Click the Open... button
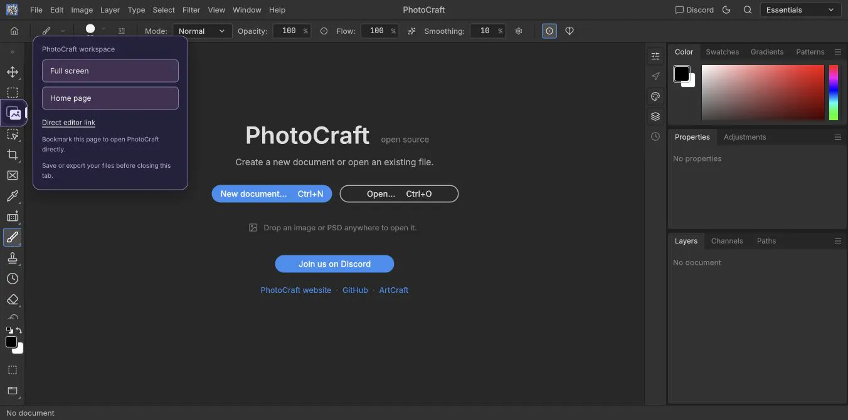 point(399,194)
